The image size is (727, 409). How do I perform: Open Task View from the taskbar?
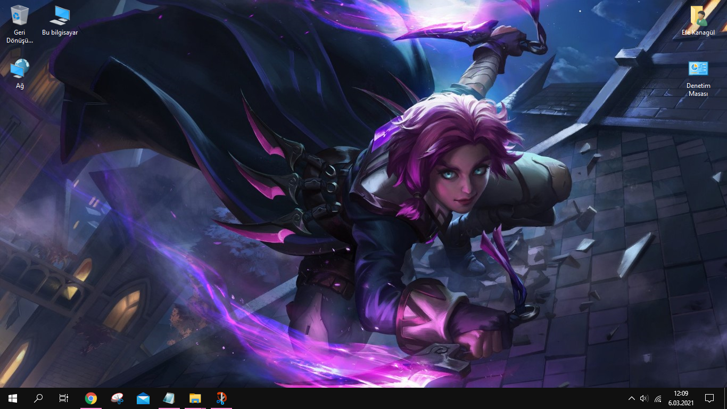[64, 398]
